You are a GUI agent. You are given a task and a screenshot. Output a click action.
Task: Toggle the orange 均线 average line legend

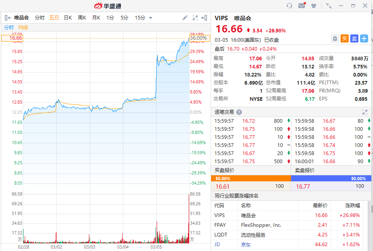point(23,28)
